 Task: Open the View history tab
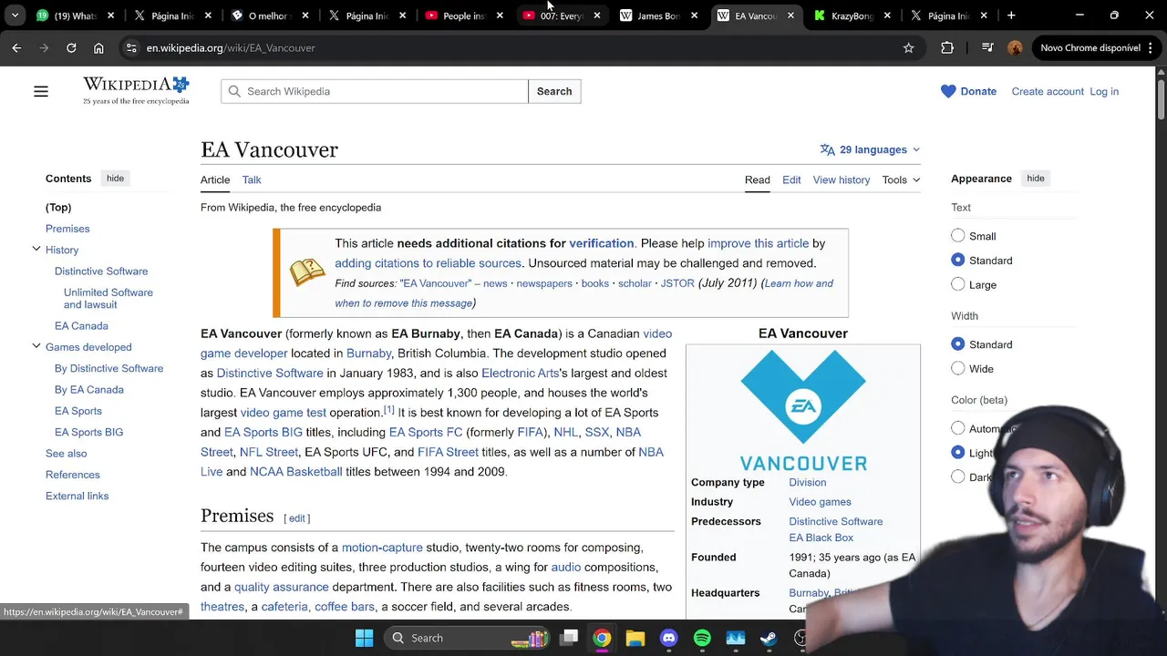tap(842, 179)
